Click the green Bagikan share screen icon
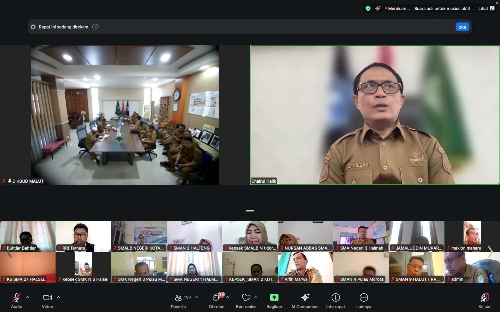Screen dimensions: 500x312 [274, 297]
